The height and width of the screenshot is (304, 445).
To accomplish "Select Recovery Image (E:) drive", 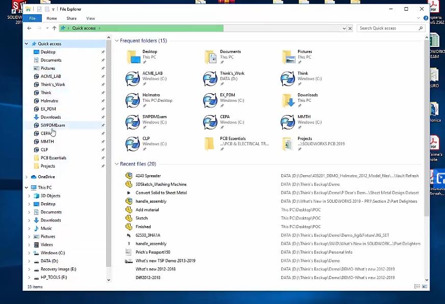I will click(58, 269).
